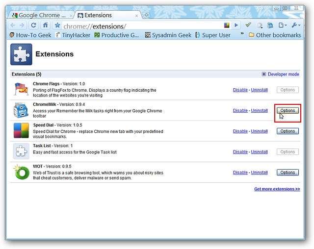Disable the Chrome Flags extension
Viewport: 314px width, 249px height.
pos(240,90)
